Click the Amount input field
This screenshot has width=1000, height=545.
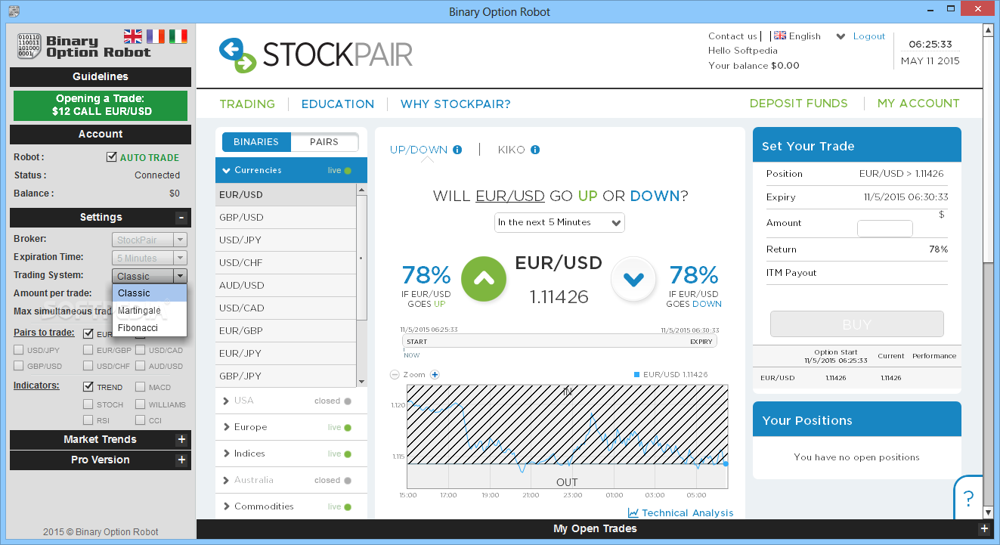tap(885, 228)
